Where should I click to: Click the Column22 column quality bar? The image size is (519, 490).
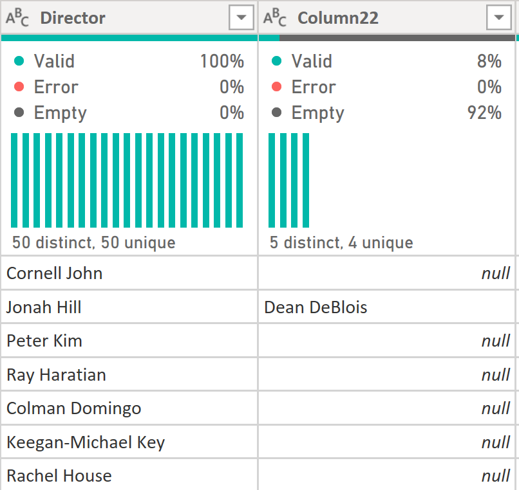pyautogui.click(x=386, y=38)
